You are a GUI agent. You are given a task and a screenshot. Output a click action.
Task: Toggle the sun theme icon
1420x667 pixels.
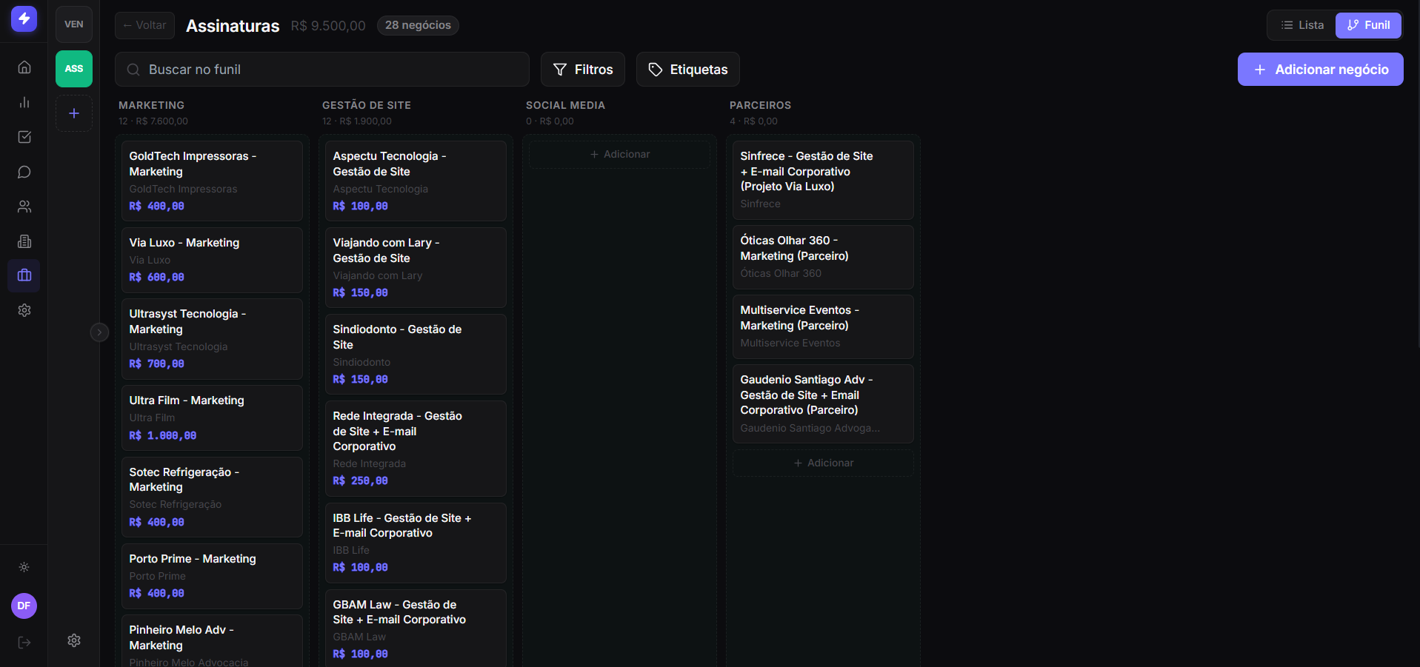click(x=24, y=567)
